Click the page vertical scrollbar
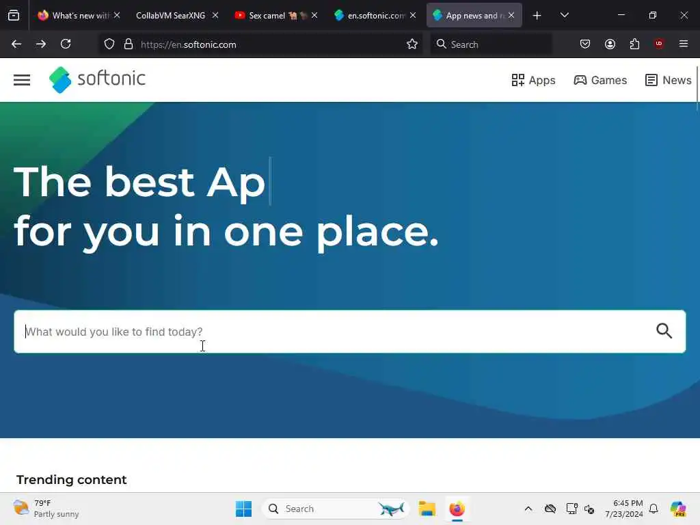 [697, 87]
